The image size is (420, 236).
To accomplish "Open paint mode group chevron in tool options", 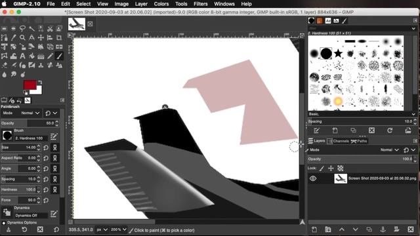I will coord(55,113).
